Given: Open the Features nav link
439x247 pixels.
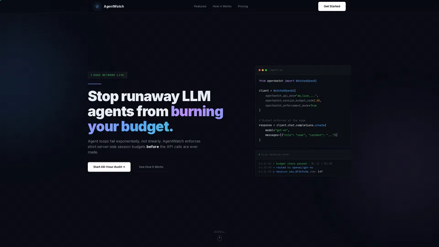Looking at the screenshot, I should tap(200, 6).
